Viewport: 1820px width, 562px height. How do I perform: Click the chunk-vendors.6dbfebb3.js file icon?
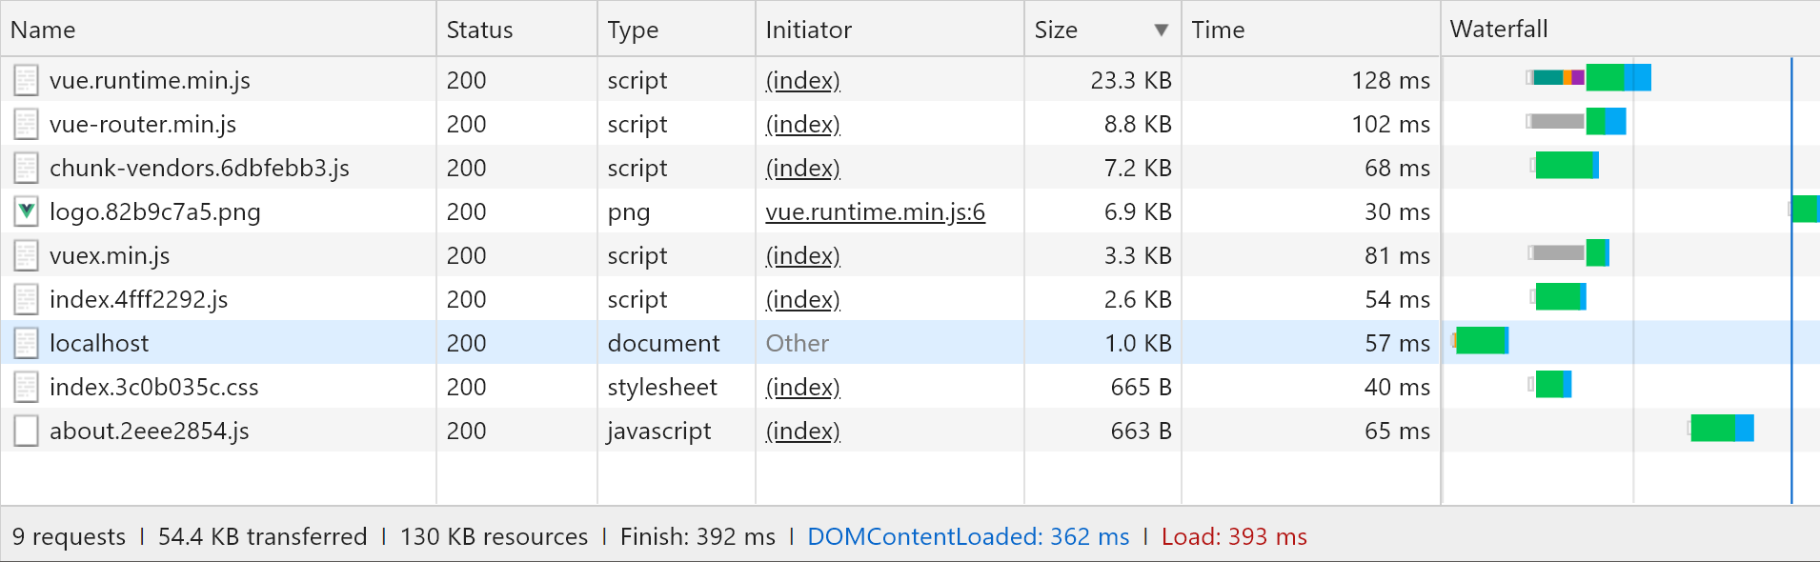[x=26, y=168]
